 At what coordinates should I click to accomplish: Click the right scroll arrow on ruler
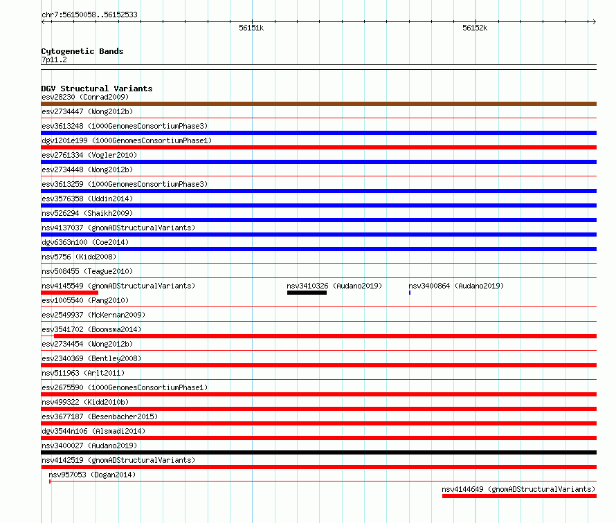pos(594,21)
